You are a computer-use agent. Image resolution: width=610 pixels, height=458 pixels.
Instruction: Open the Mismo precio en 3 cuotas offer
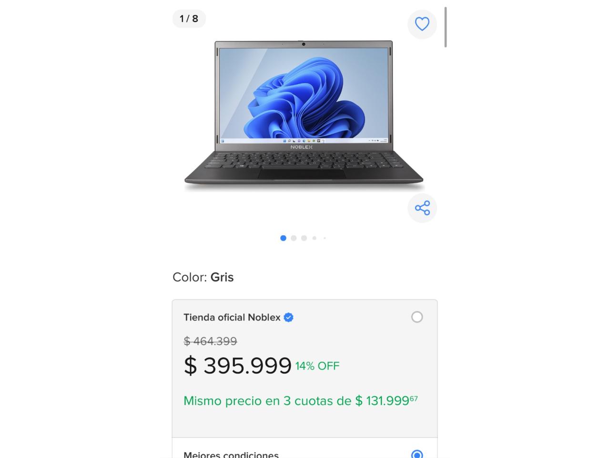pyautogui.click(x=301, y=400)
